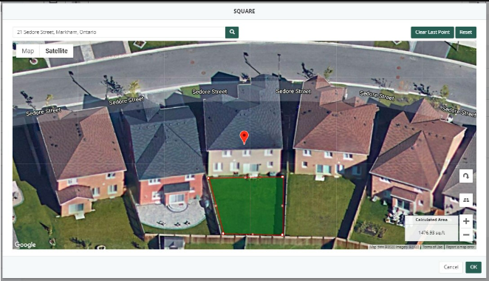Image resolution: width=489 pixels, height=281 pixels.
Task: Switch to Satellite view tab
Action: tap(56, 51)
